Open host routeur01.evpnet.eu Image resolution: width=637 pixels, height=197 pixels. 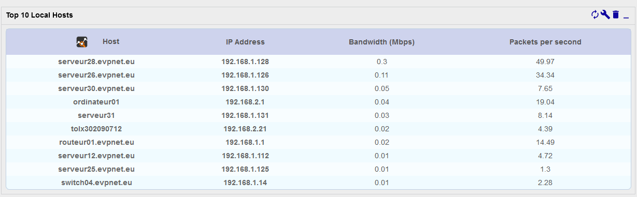(96, 142)
